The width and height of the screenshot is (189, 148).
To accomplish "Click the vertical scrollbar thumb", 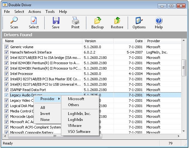I will pyautogui.click(x=184, y=68).
